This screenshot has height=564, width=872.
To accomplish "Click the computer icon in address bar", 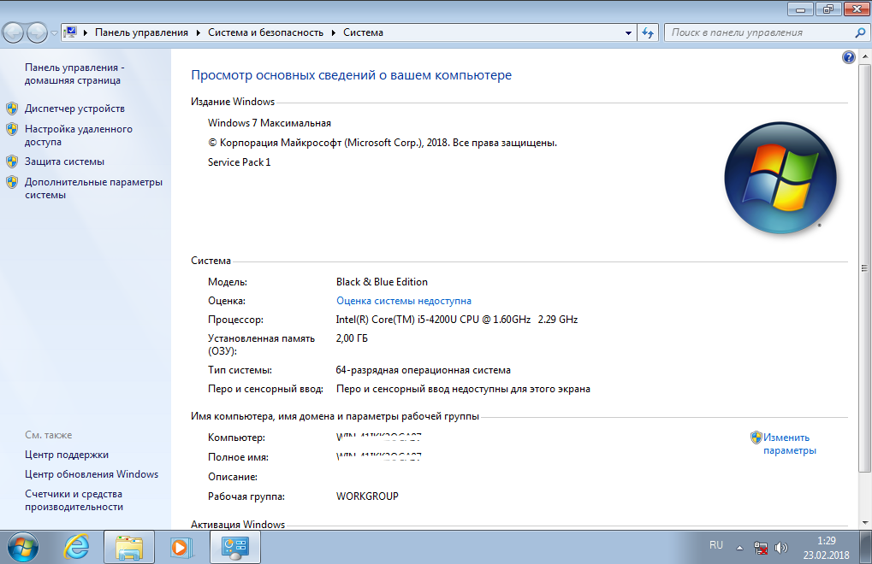I will (x=70, y=32).
